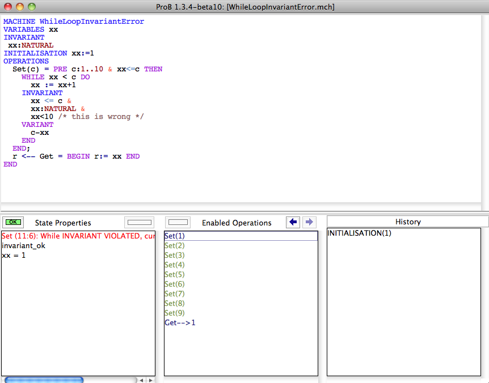Select the Set(5) operation
Viewport: 489px width, 383px height.
[175, 274]
